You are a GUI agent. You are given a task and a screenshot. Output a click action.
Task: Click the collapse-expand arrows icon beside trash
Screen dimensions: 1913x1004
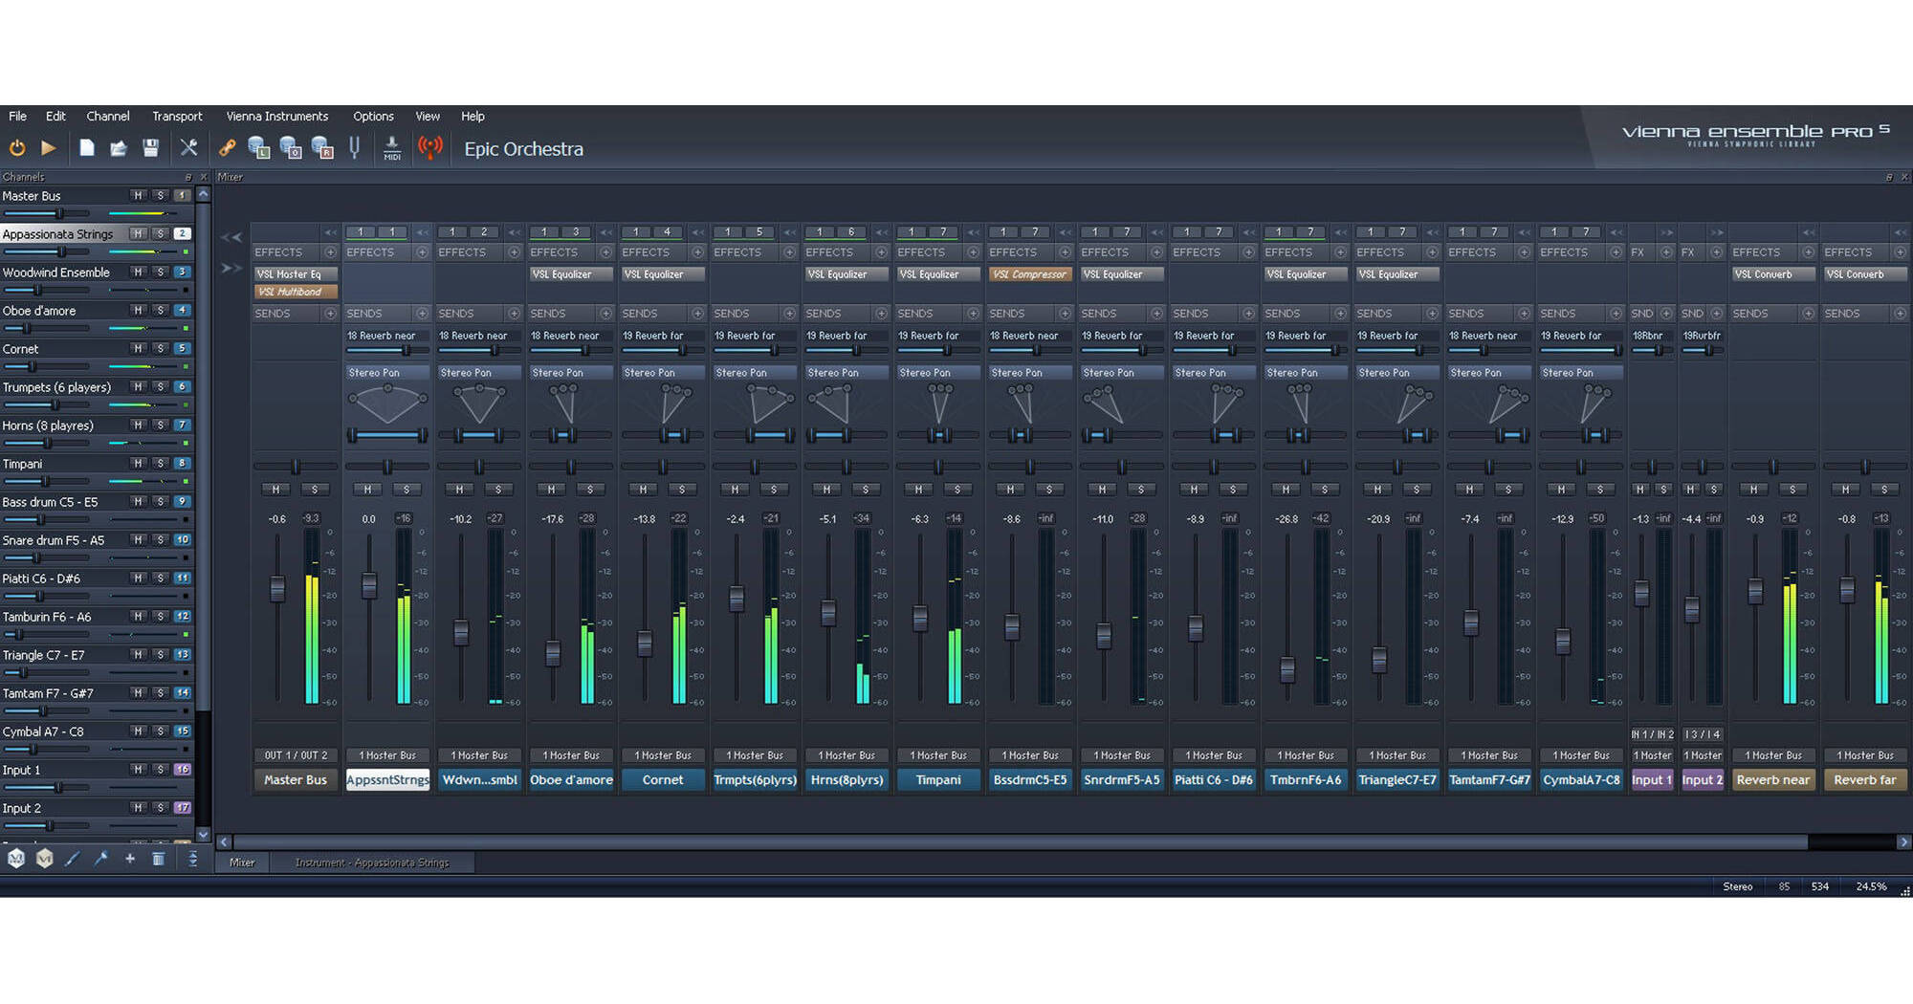(192, 859)
